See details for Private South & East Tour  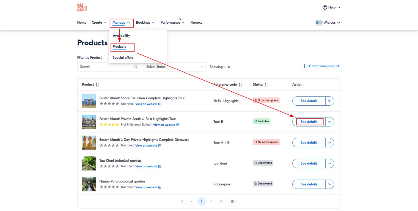click(x=309, y=122)
